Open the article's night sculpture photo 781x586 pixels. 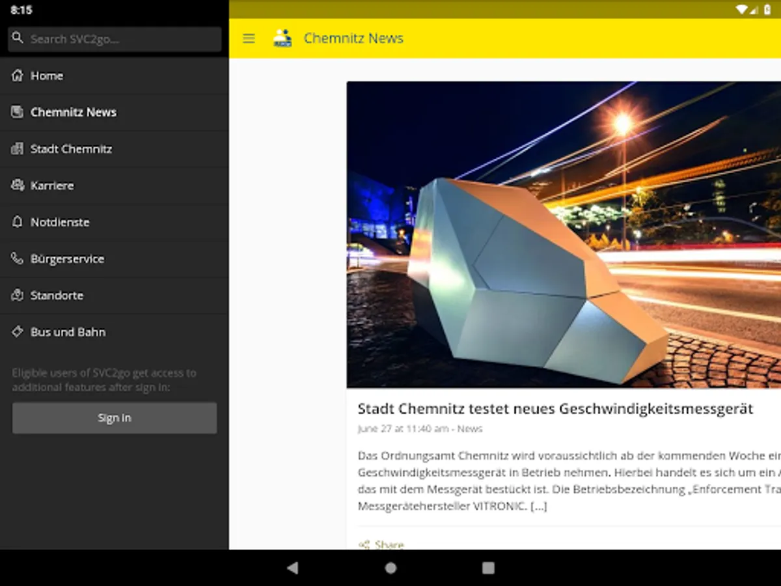coord(564,234)
